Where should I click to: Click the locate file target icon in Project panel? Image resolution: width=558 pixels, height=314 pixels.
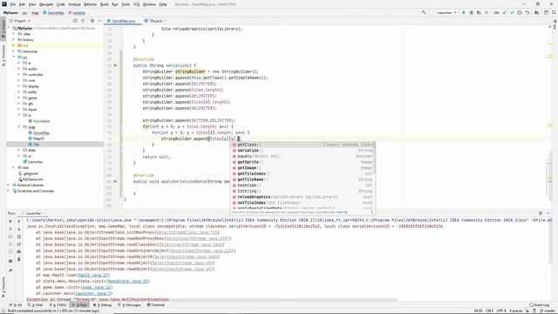[x=75, y=21]
